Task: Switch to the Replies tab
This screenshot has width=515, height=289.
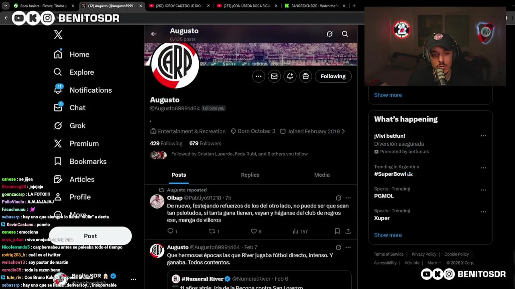Action: pos(250,175)
